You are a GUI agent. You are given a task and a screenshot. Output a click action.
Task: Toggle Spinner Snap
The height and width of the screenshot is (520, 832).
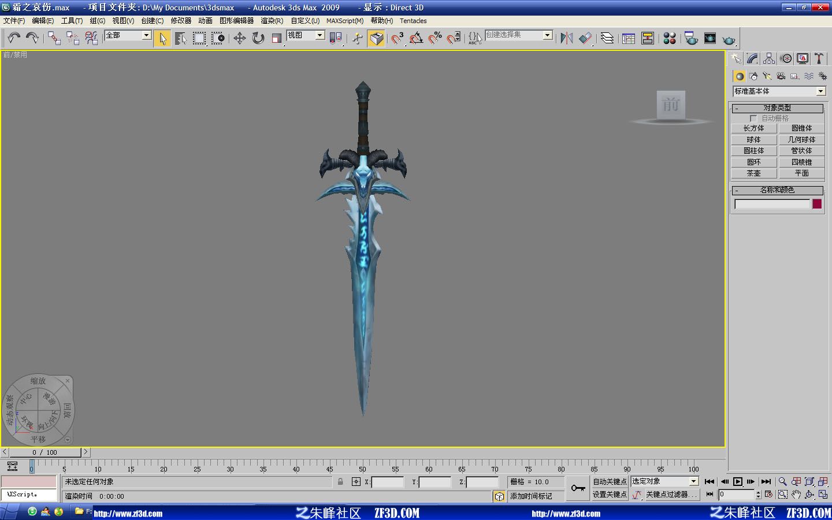pyautogui.click(x=454, y=38)
